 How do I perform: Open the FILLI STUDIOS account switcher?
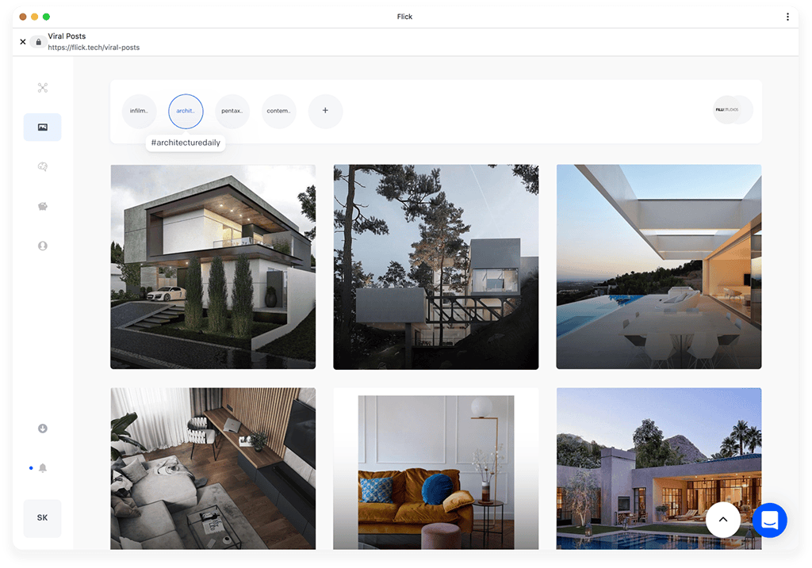point(732,109)
